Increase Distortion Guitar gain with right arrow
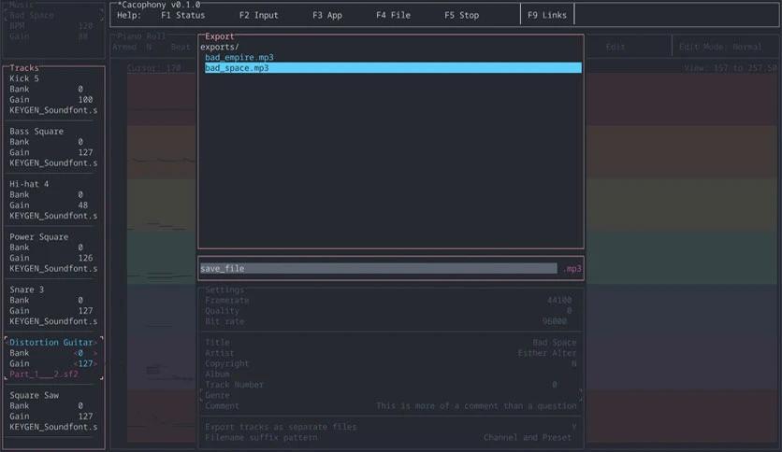The height and width of the screenshot is (452, 782). click(94, 363)
